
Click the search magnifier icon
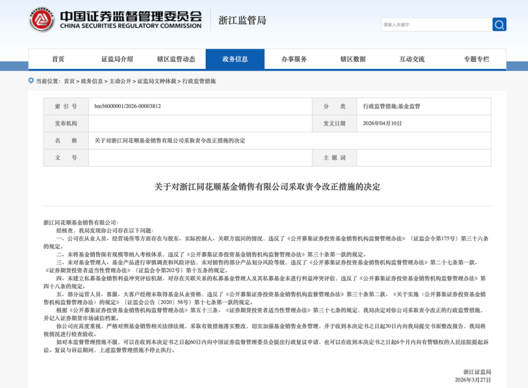[499, 24]
